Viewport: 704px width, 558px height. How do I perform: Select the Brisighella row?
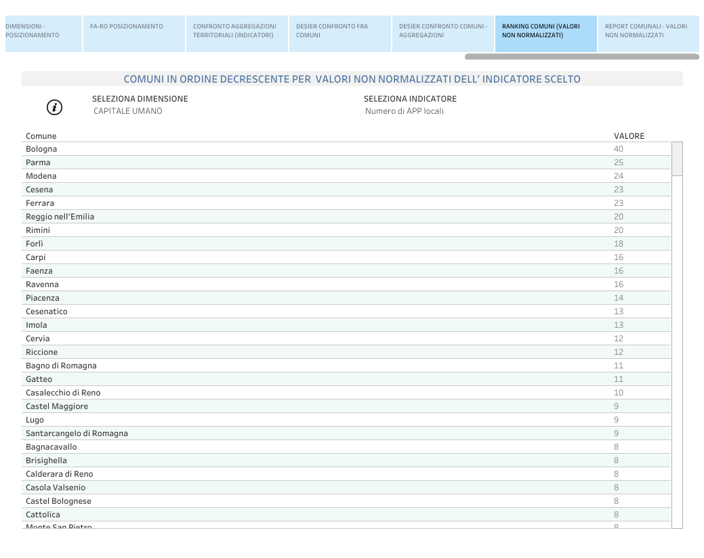346,460
